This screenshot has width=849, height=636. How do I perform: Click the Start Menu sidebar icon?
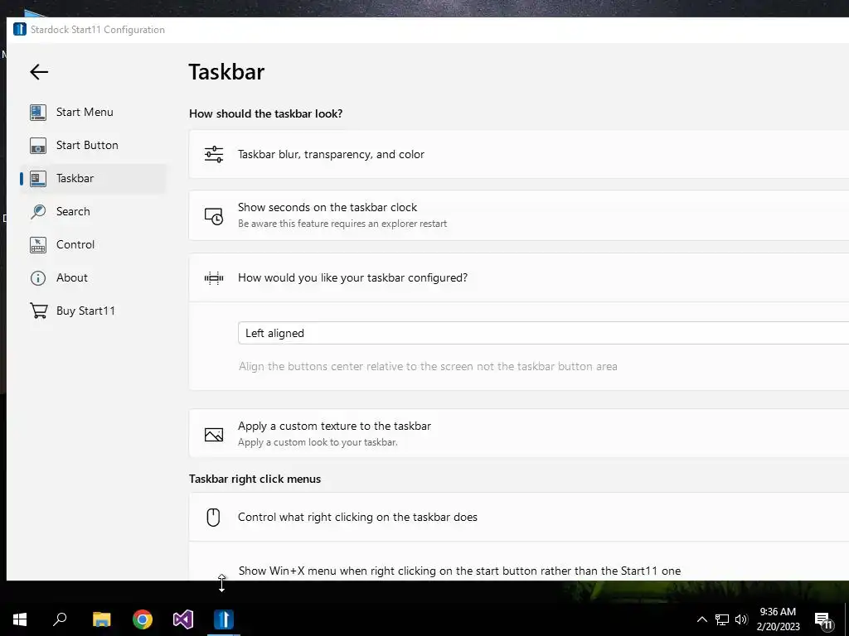pos(38,113)
